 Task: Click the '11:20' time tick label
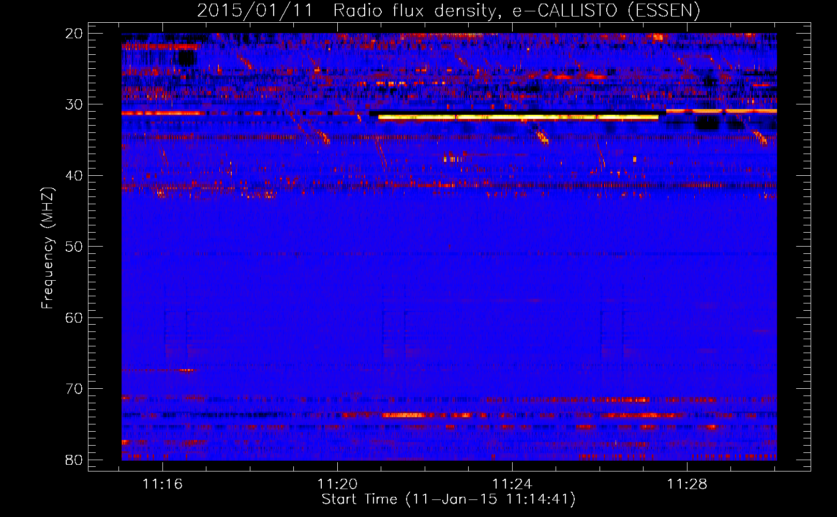pos(337,484)
